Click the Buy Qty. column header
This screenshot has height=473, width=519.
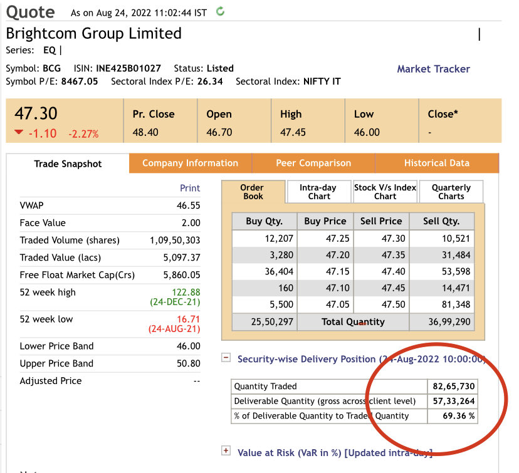tap(264, 221)
